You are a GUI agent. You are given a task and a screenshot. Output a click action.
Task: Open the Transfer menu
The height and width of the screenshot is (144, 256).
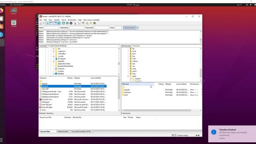click(x=57, y=20)
